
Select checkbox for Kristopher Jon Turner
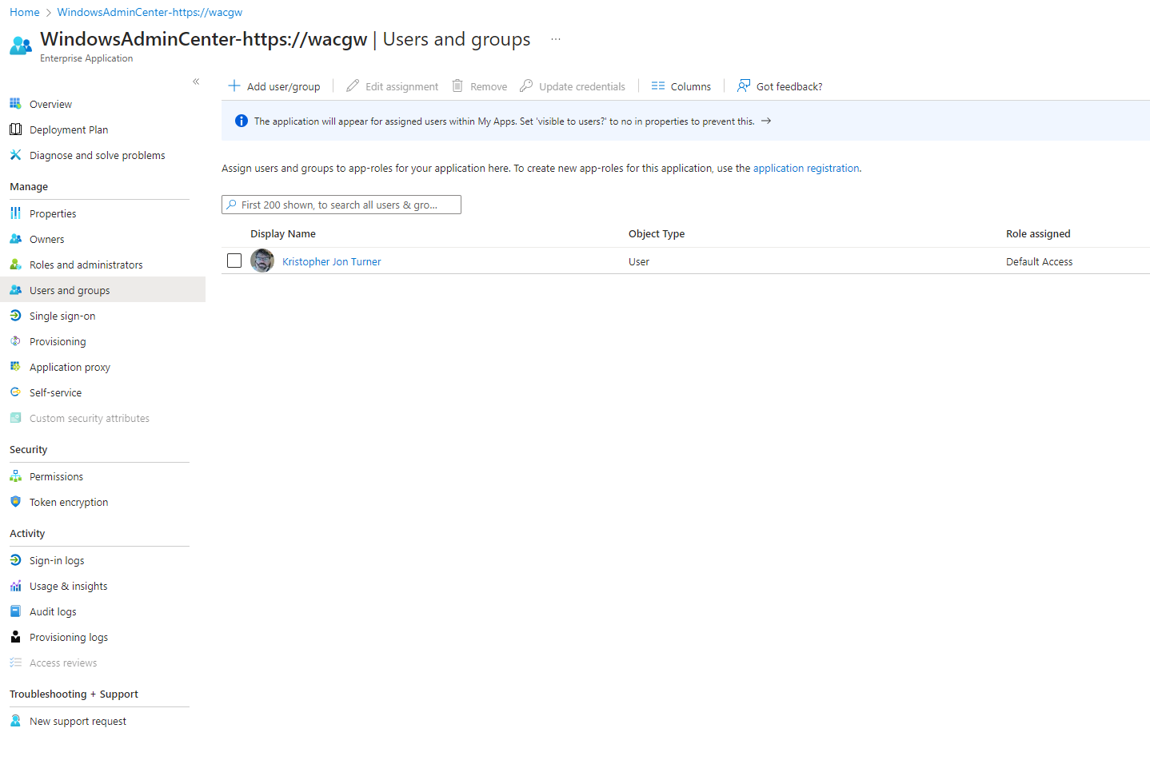tap(234, 261)
